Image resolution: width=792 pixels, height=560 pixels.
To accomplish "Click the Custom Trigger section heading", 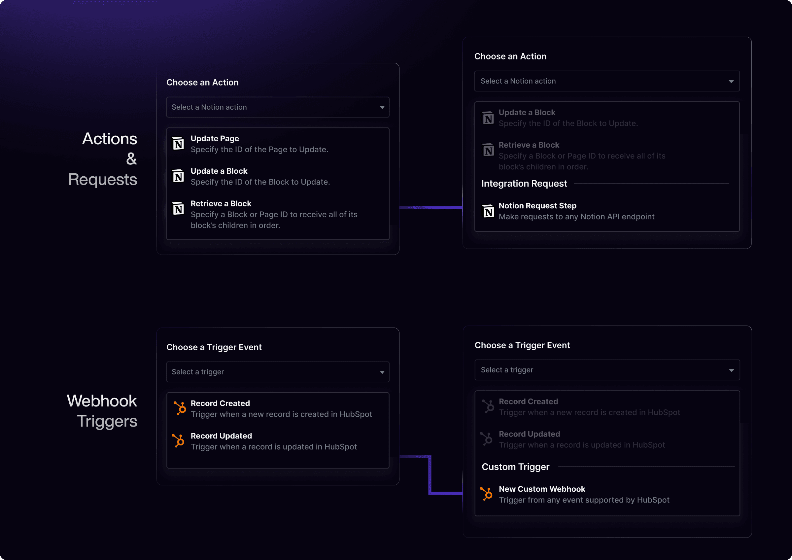I will (x=515, y=467).
